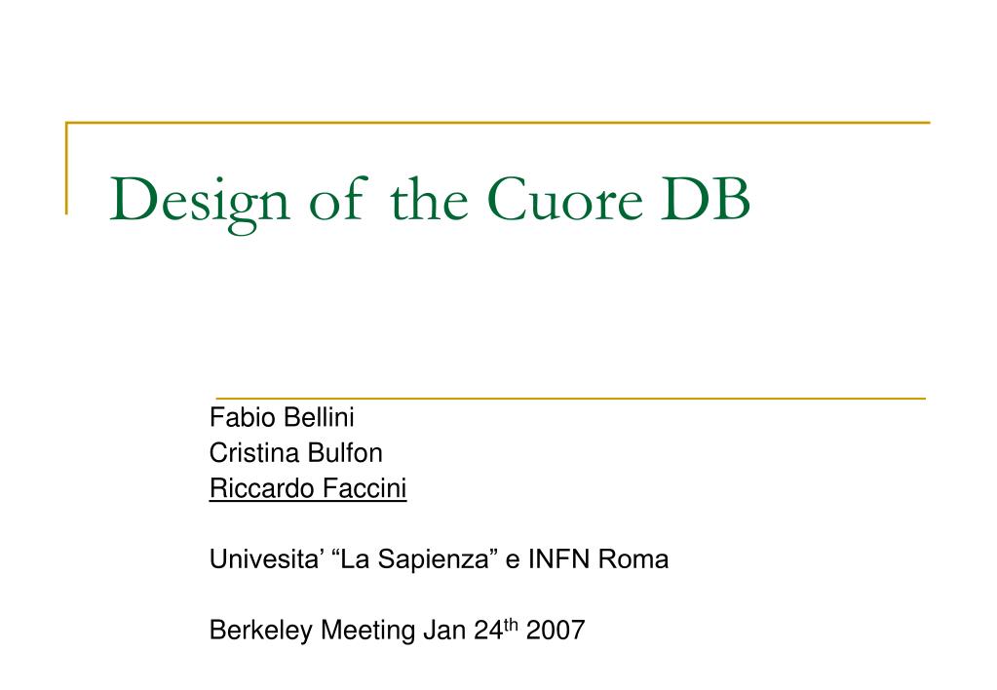The width and height of the screenshot is (997, 690).
Task: Click the word 'Meeting' in the bottom line
Action: [367, 631]
